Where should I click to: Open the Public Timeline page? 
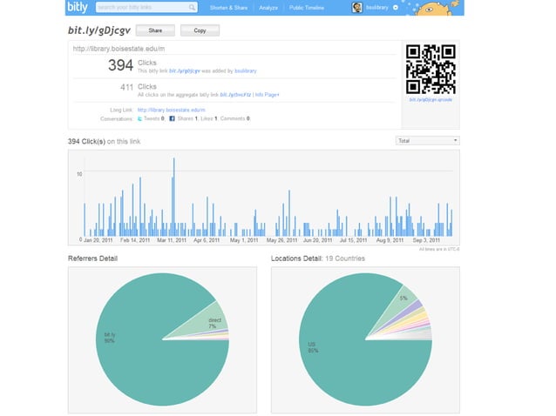click(x=308, y=8)
